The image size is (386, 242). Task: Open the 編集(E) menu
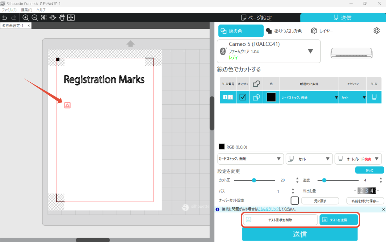click(x=26, y=10)
